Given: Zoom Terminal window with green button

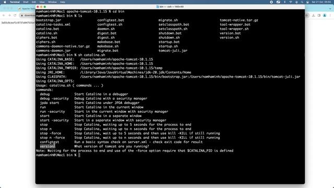Looking at the screenshot, I should [x=45, y=7].
